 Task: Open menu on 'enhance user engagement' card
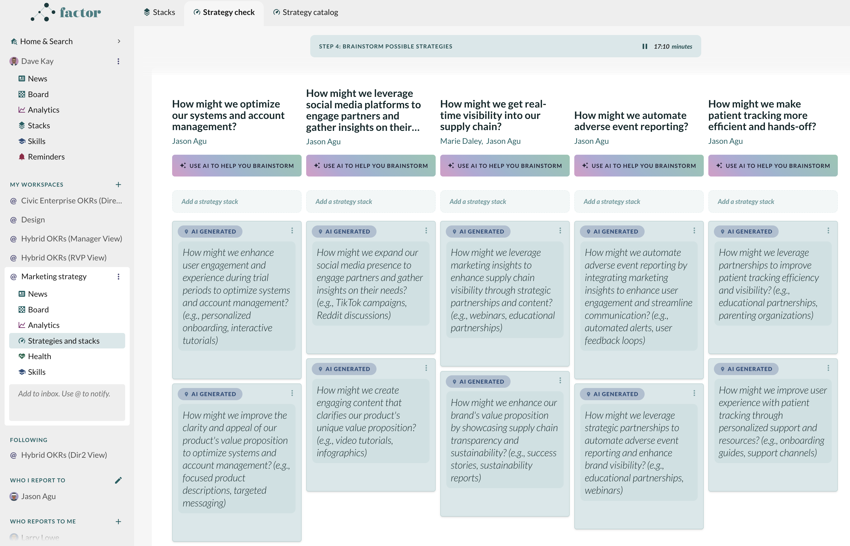pos(292,231)
